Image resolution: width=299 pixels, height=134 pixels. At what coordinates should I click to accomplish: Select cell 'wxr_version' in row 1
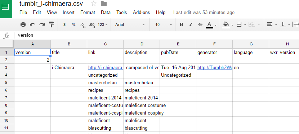click(284, 52)
